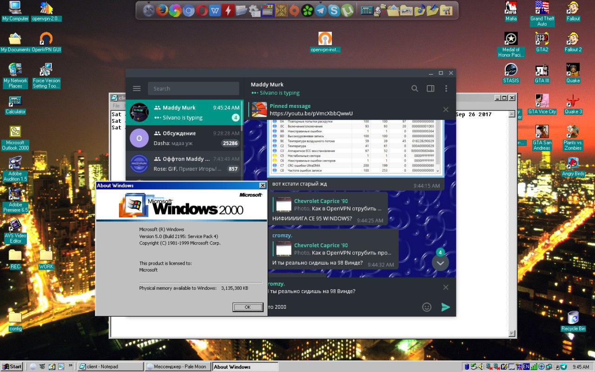The height and width of the screenshot is (372, 595).
Task: Open the Оффтоп Maddy chat in the list
Action: coord(185,164)
